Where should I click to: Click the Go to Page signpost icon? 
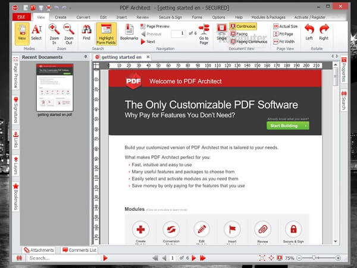(203, 34)
